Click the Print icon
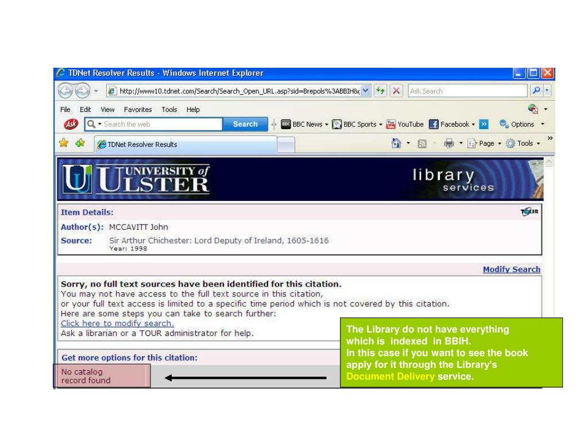 coord(449,143)
